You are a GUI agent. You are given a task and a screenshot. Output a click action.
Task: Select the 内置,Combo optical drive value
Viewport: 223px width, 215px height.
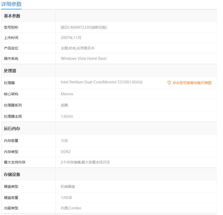[x=71, y=208]
